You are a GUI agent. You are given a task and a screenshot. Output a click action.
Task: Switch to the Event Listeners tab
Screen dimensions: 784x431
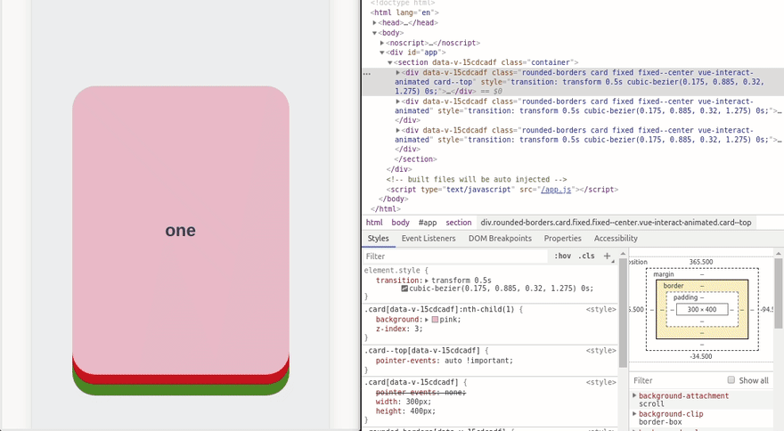pos(429,239)
